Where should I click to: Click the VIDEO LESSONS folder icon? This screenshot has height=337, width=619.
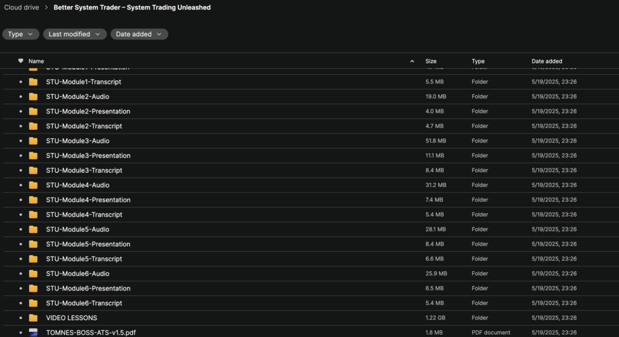point(33,318)
